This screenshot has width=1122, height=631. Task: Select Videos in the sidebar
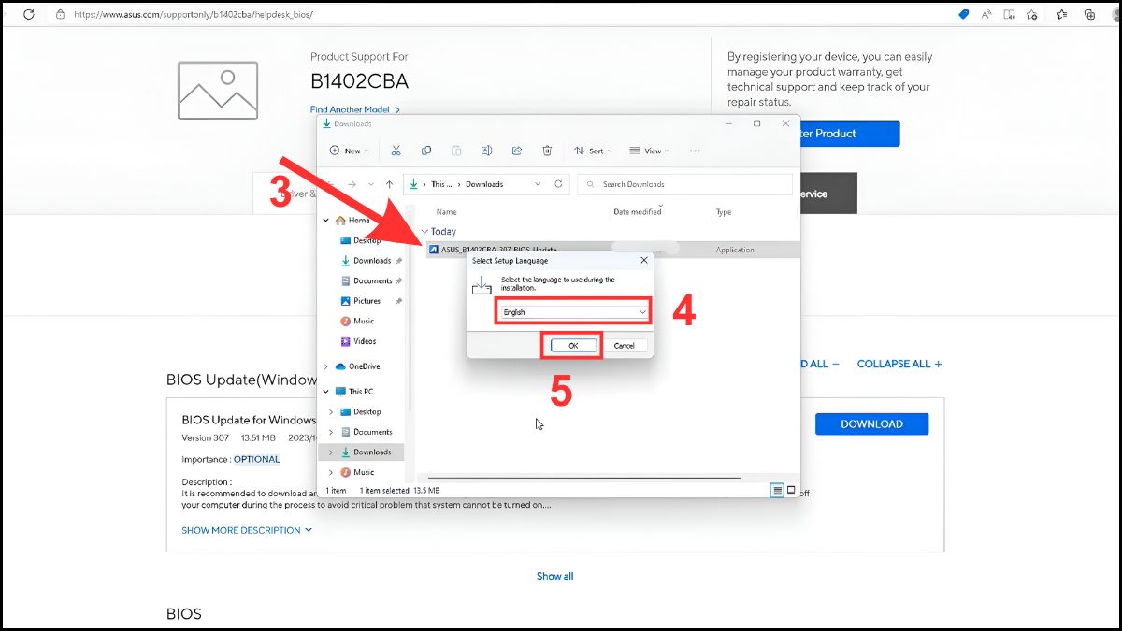358,341
